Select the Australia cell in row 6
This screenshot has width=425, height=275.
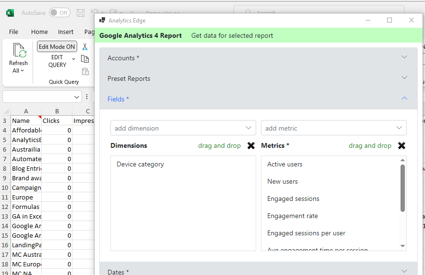pyautogui.click(x=26, y=149)
